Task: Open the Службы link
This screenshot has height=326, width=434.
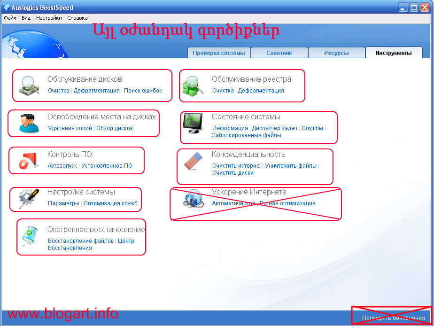Action: (x=312, y=128)
